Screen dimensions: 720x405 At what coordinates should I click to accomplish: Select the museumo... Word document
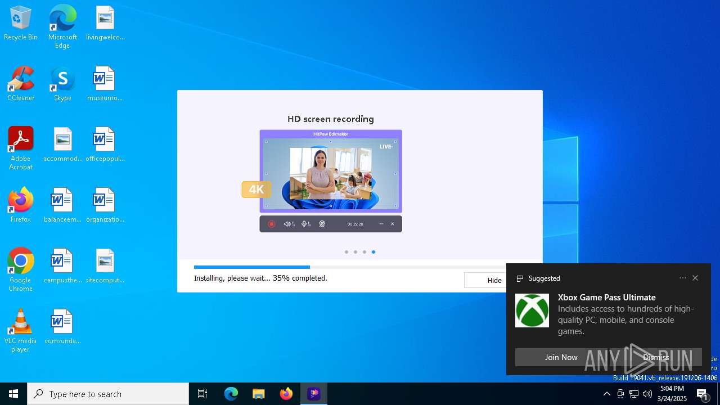(x=105, y=84)
